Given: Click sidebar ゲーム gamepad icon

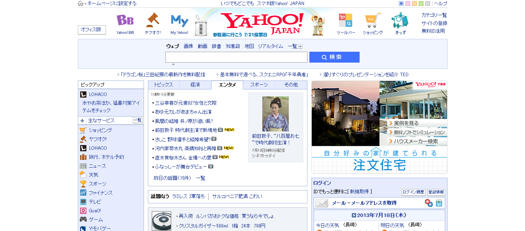Looking at the screenshot, I should tap(83, 220).
